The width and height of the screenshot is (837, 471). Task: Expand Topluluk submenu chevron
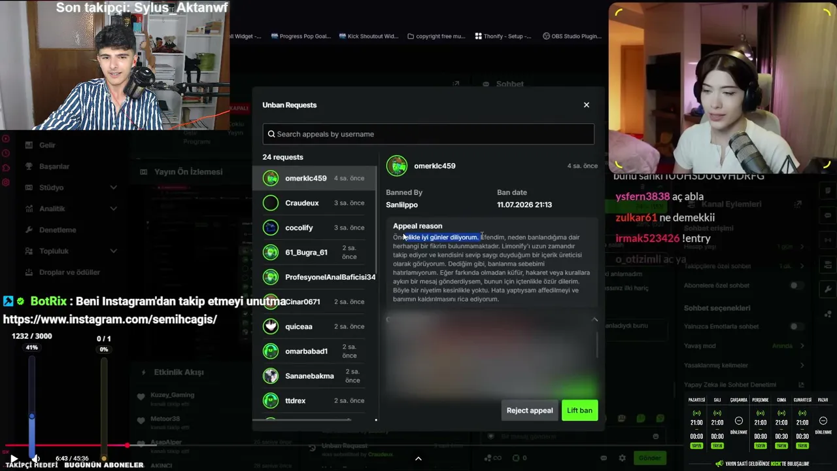tap(113, 251)
